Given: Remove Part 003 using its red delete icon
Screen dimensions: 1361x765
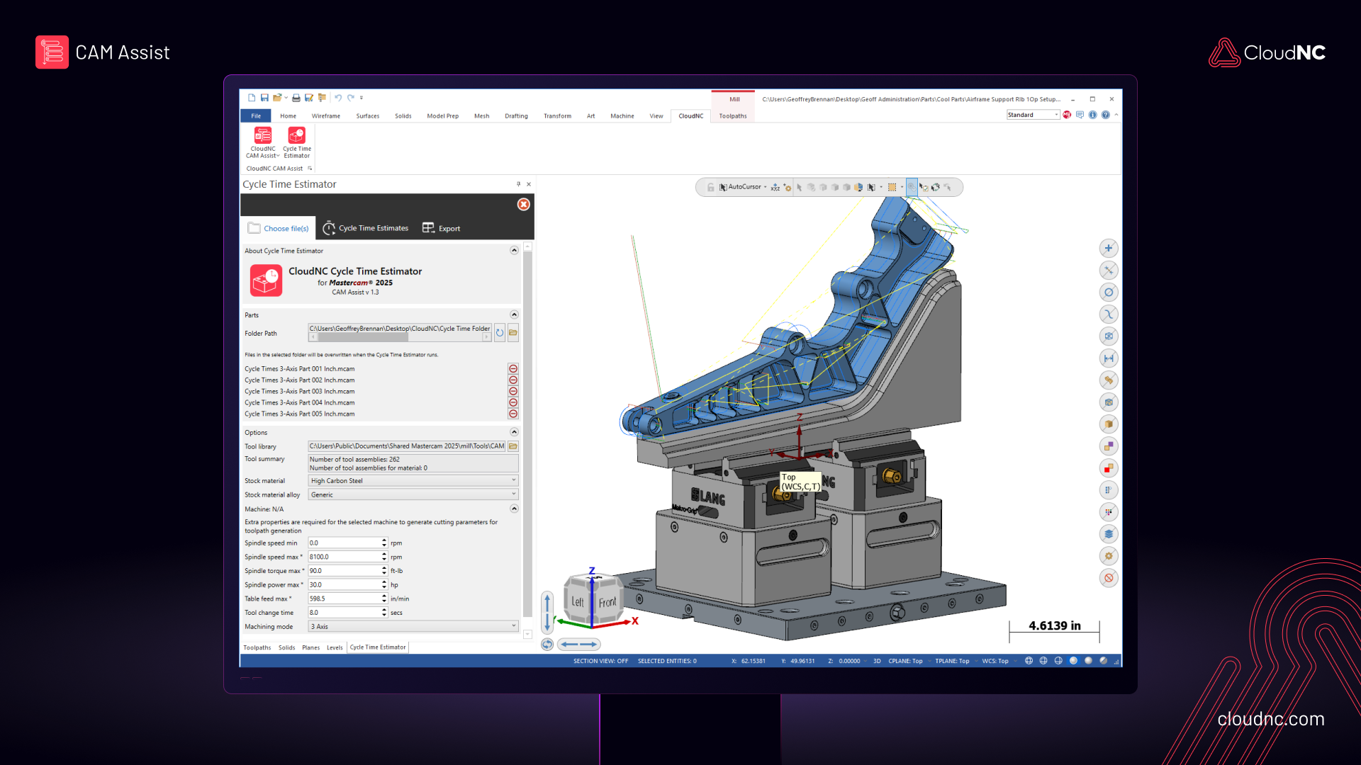Looking at the screenshot, I should (513, 391).
